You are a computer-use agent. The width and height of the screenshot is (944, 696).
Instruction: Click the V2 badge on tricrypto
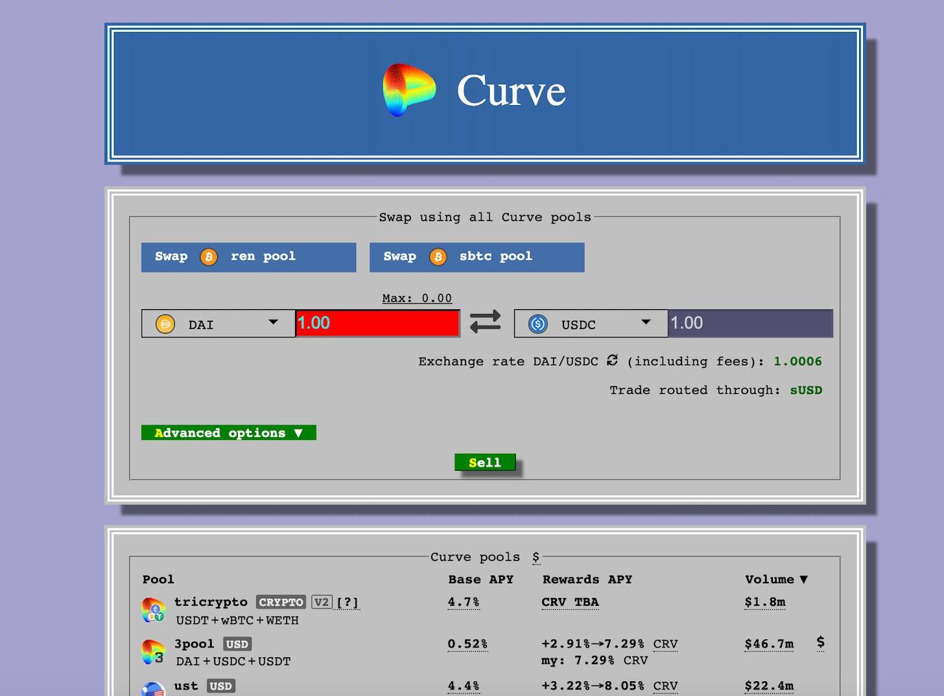(322, 602)
